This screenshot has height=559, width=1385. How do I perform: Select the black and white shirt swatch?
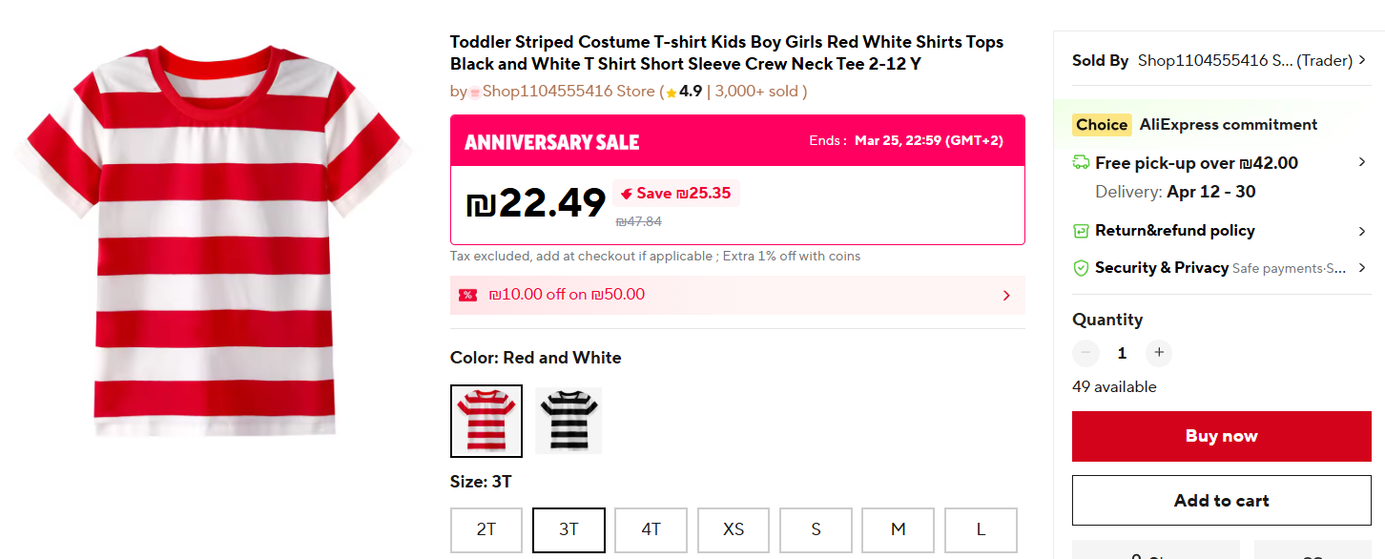point(568,421)
